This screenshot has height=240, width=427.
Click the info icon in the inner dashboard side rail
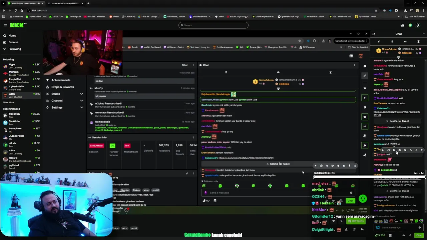(365, 66)
